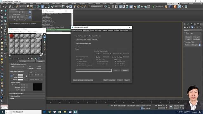Open Material menu in Material Editor
This screenshot has width=203, height=114.
[16, 32]
